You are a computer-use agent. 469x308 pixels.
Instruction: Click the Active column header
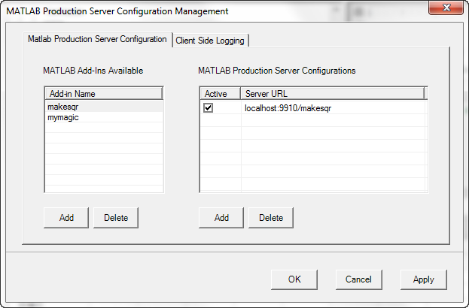tap(221, 94)
